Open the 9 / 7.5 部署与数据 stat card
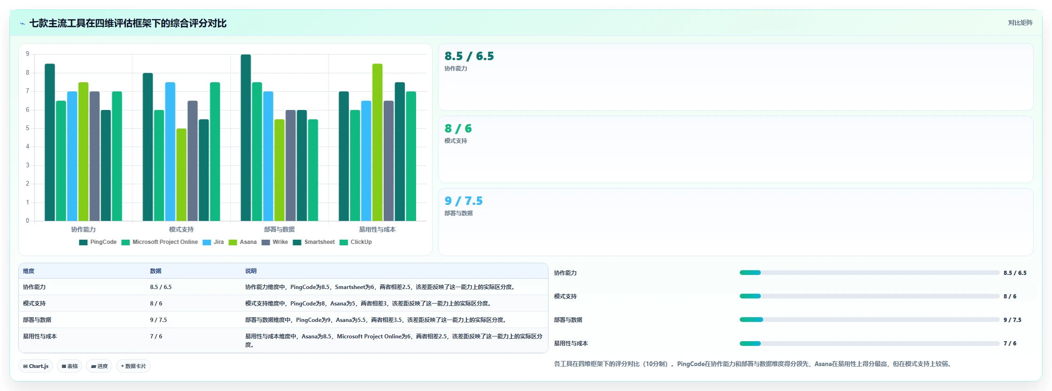The height and width of the screenshot is (391, 1052). 735,222
